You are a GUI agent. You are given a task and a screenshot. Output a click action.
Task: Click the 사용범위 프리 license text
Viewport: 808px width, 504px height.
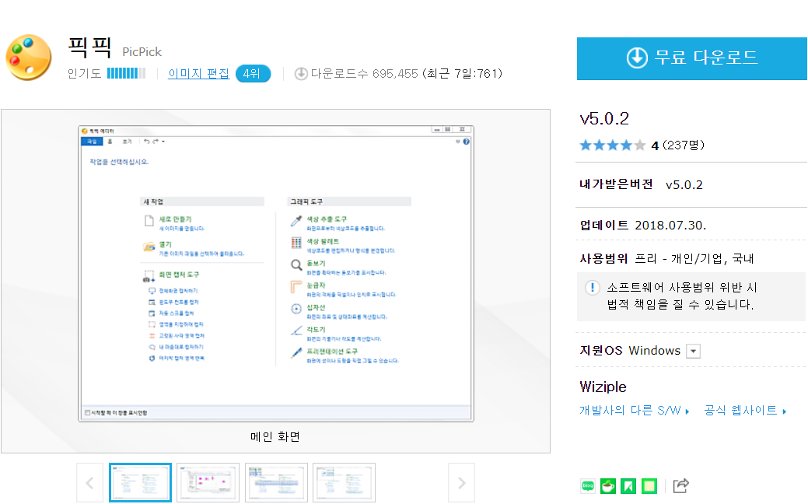(x=666, y=258)
